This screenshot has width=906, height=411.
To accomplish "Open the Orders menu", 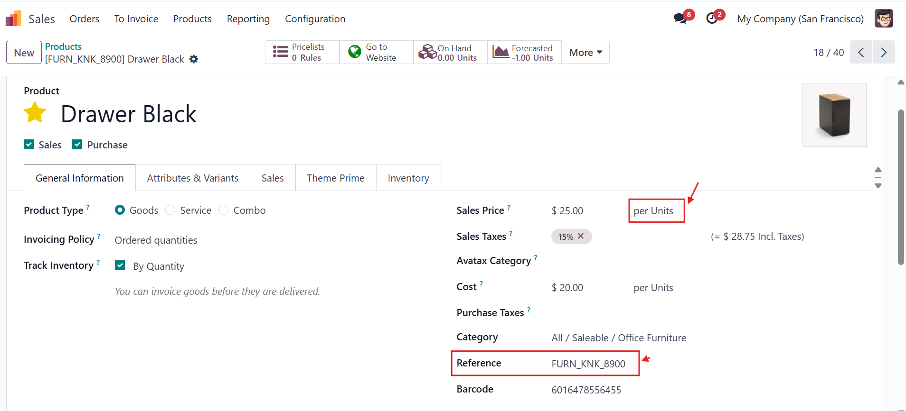I will (85, 19).
